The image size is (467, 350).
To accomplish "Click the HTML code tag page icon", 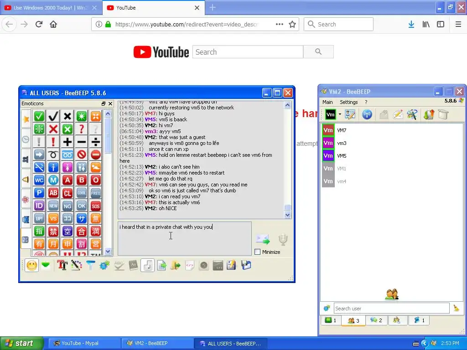I will 190,265.
